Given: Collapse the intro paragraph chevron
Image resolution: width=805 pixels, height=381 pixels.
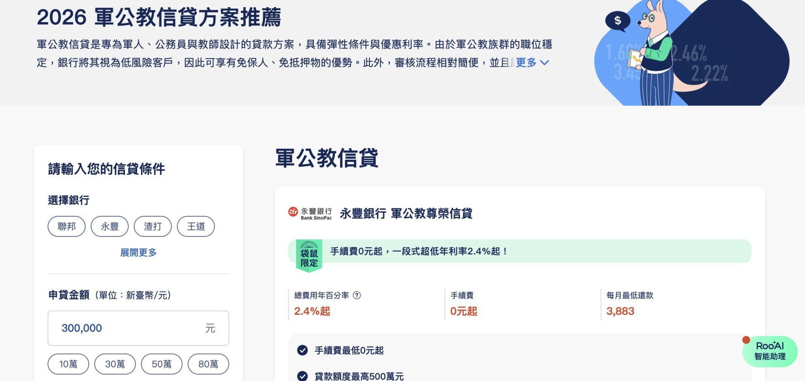Looking at the screenshot, I should pos(544,62).
